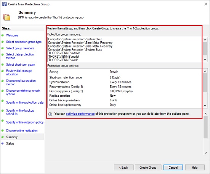Image resolution: width=210 pixels, height=174 pixels.
Task: Select the Specify online backup schedule step
Action: coord(20,112)
